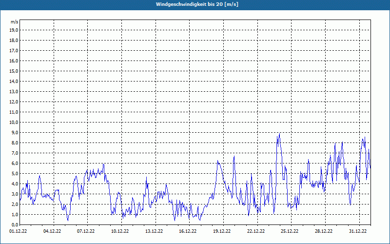Click the date label 16.12.22
The image size is (390, 244).
tap(188, 231)
